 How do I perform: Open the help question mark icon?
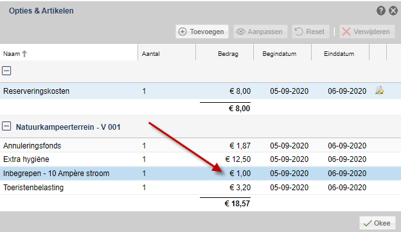[x=381, y=11]
